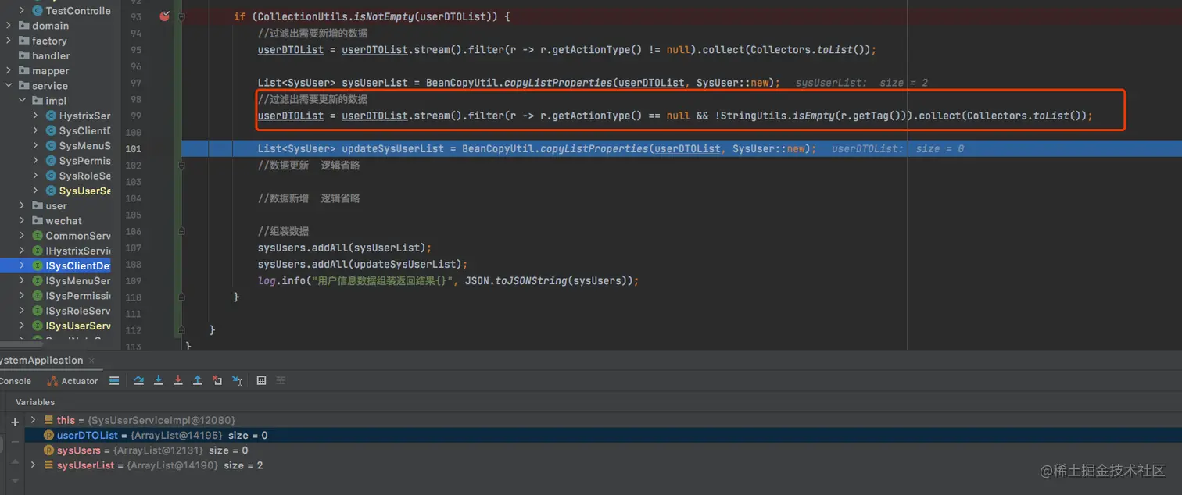1182x495 pixels.
Task: Click Step Into in the debug toolbar
Action: click(x=159, y=380)
